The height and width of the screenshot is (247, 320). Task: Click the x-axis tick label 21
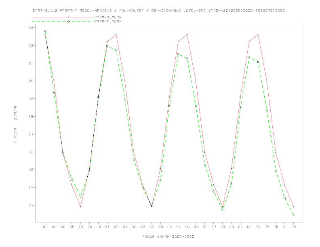(107, 227)
